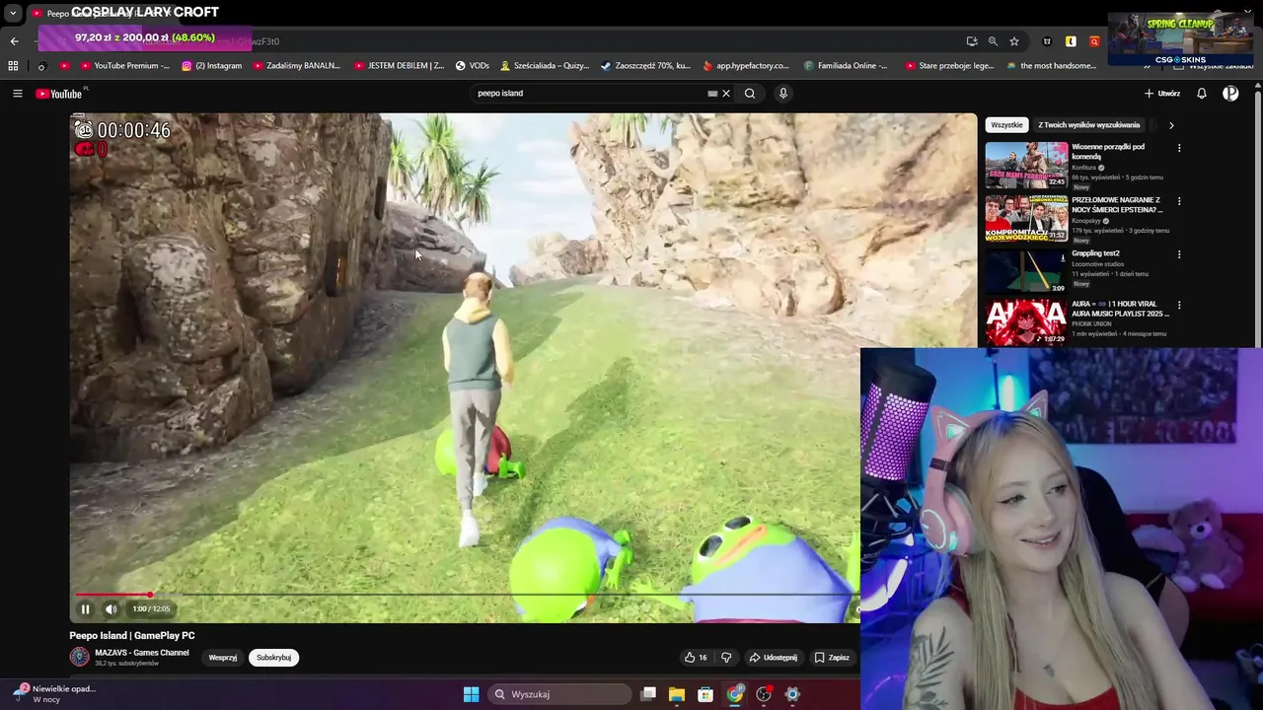
Task: Go back with the browser arrow
Action: [x=14, y=41]
